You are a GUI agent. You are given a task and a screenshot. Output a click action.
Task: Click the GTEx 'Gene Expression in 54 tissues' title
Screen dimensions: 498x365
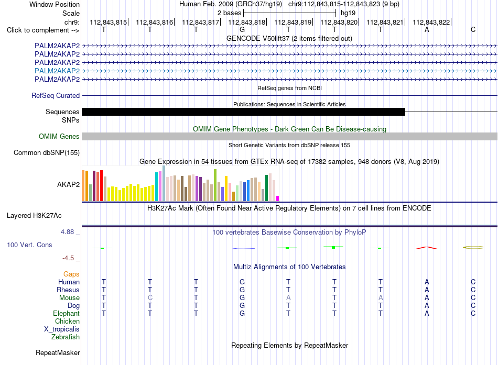click(x=289, y=161)
